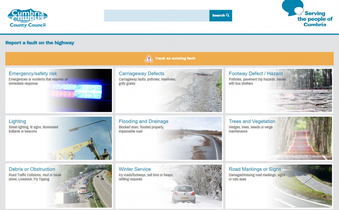The height and width of the screenshot is (210, 339).
Task: Click the speech bubble Serving Cumbria logo
Action: (307, 14)
